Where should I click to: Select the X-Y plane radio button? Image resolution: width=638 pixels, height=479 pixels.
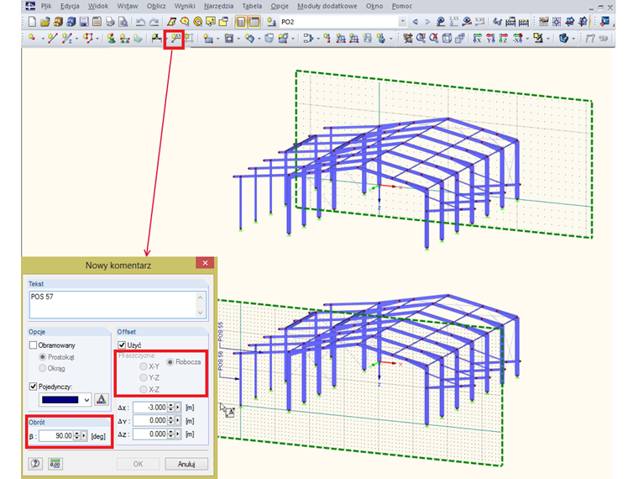tap(144, 366)
